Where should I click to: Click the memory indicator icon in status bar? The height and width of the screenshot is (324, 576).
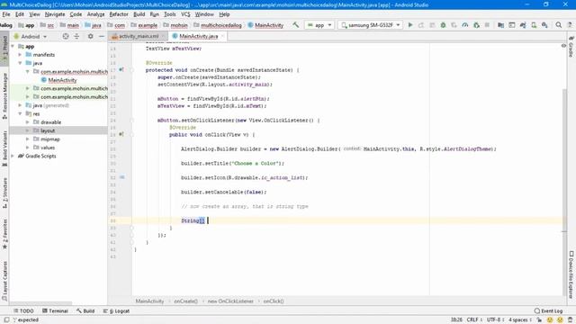click(x=570, y=320)
